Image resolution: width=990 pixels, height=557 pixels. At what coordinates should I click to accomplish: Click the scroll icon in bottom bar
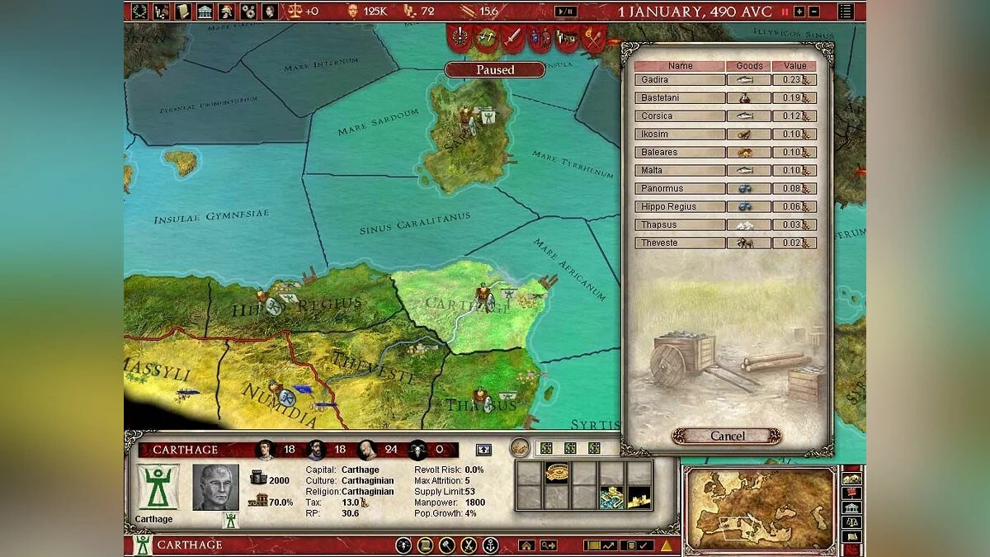(425, 545)
